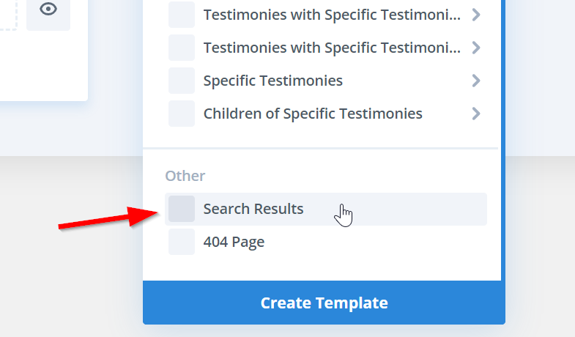
Task: Expand first Testimonies with Specific Testimoni... chevron
Action: point(476,15)
